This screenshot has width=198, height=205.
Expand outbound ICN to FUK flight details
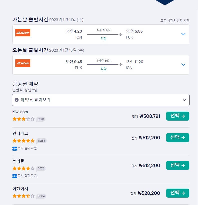click(x=183, y=34)
